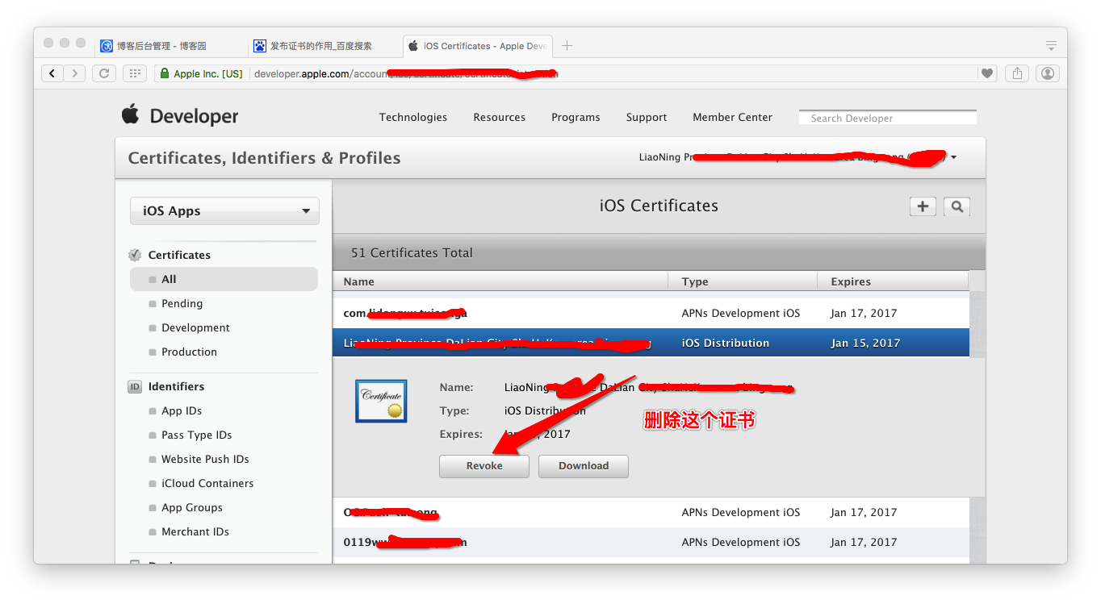
Task: Open the share icon in the toolbar
Action: click(1017, 73)
